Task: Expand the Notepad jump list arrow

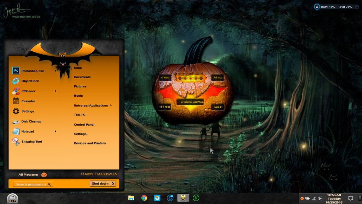Action: tap(56, 131)
